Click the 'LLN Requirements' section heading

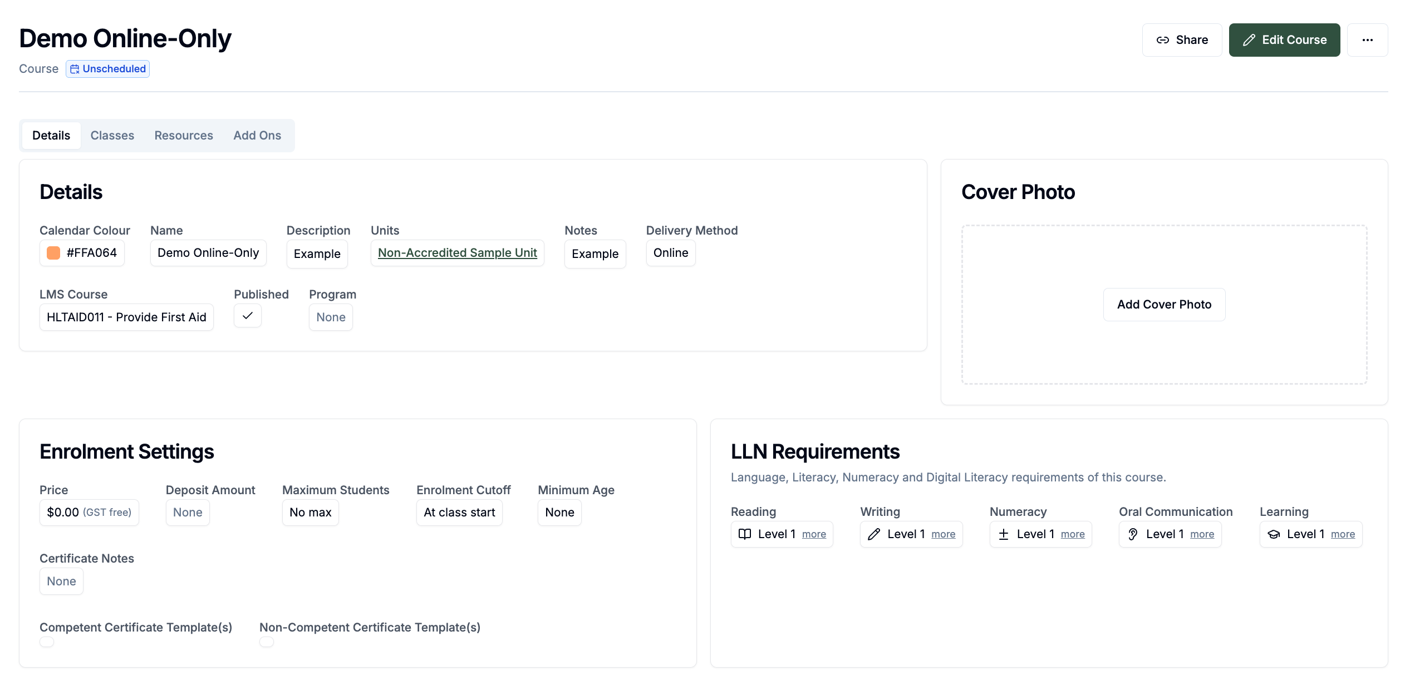[815, 452]
